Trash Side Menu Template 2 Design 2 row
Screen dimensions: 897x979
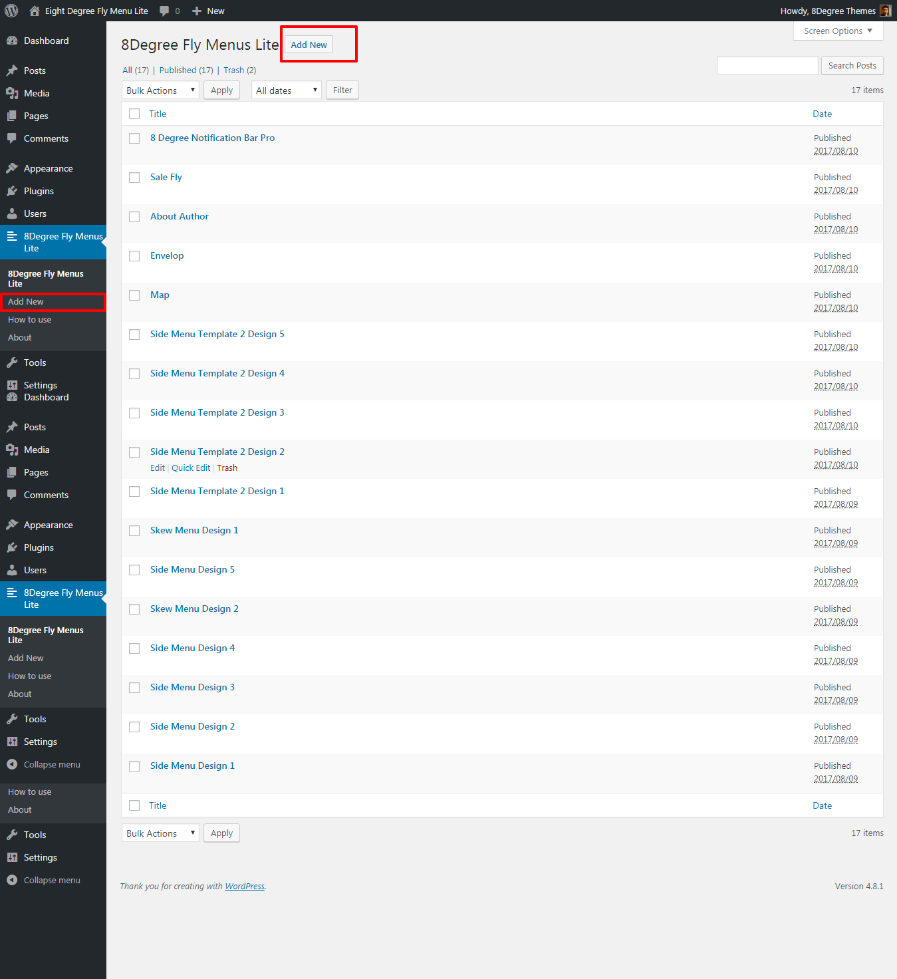coord(227,468)
